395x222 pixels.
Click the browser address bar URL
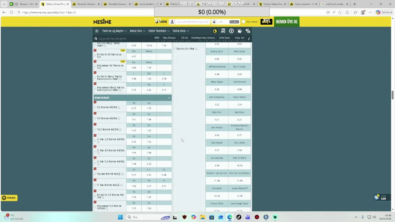49,12
